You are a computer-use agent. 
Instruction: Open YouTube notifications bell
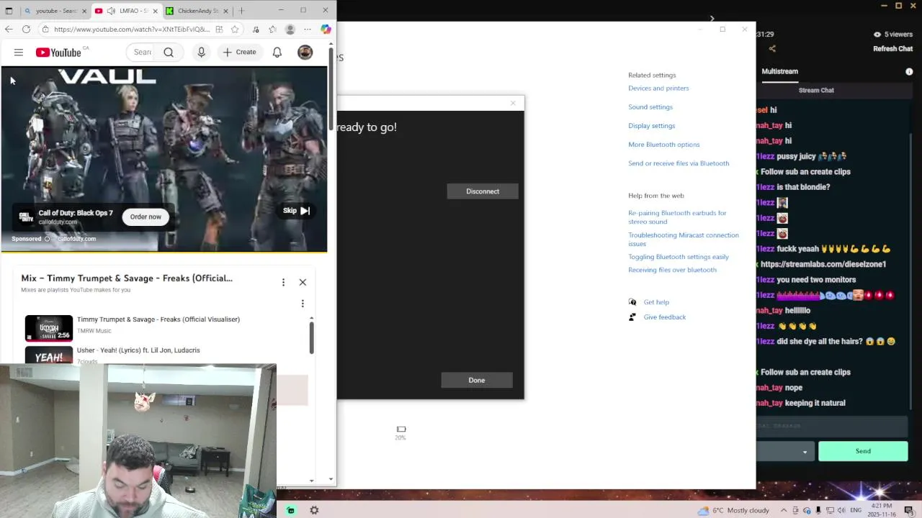277,53
